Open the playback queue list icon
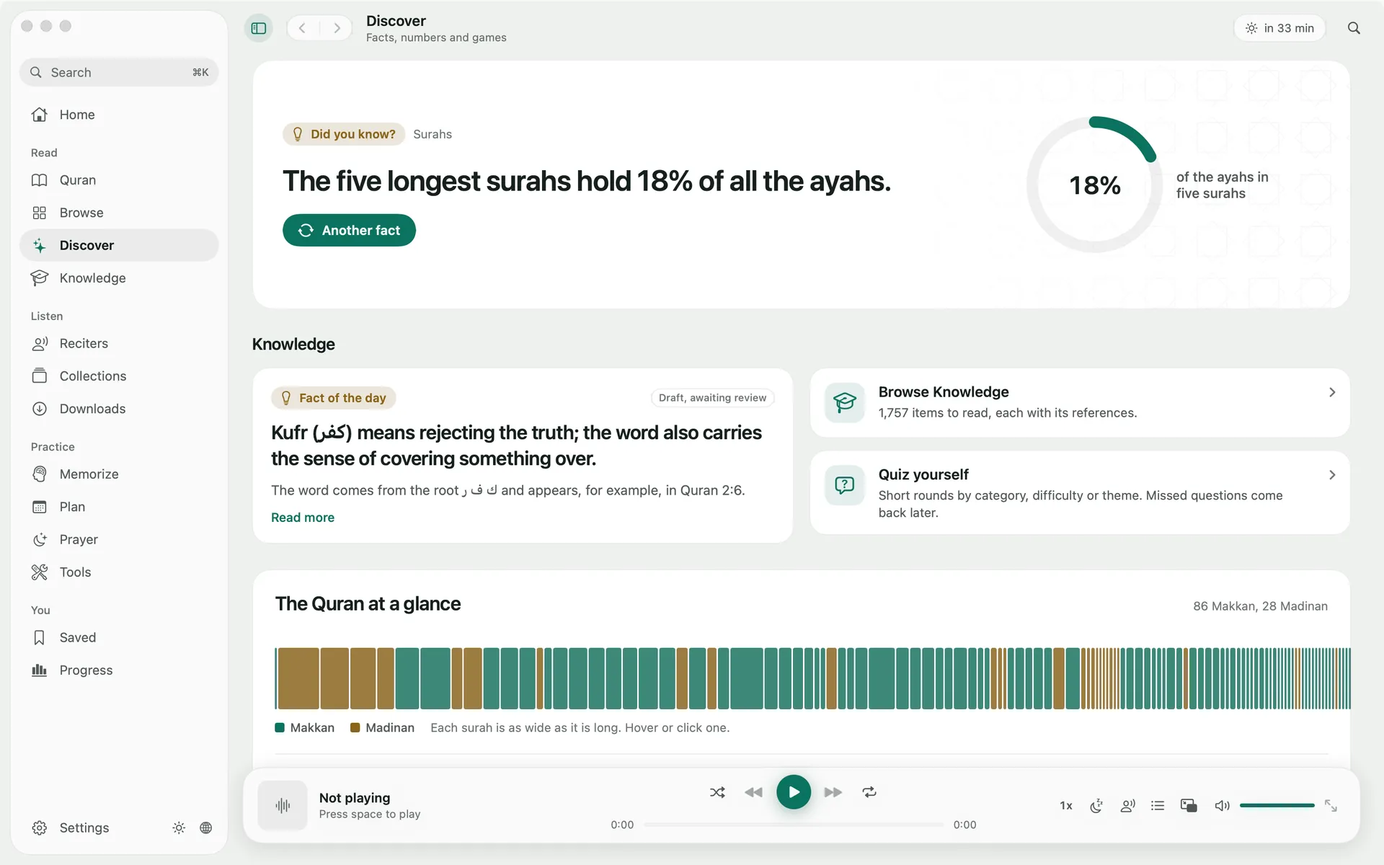This screenshot has width=1384, height=865. pyautogui.click(x=1158, y=805)
